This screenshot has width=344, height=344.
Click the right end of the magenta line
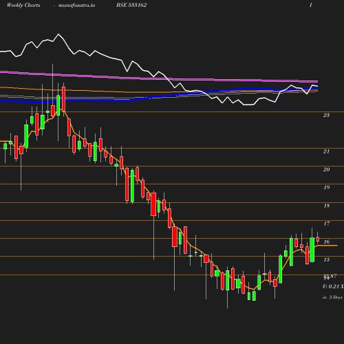pos(317,81)
